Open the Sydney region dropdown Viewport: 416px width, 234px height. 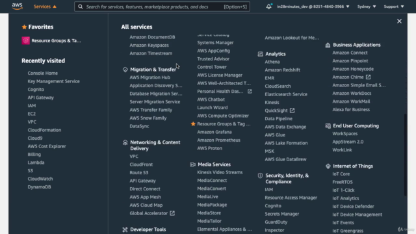click(367, 6)
